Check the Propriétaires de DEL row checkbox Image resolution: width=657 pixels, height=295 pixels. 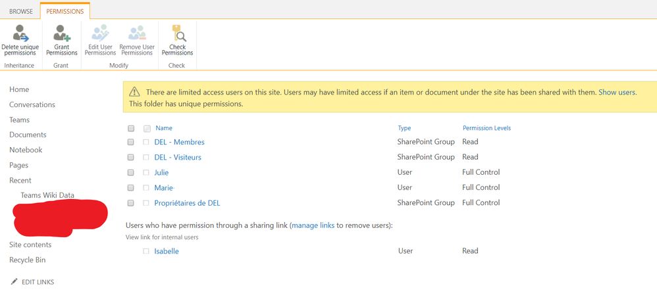coord(131,203)
